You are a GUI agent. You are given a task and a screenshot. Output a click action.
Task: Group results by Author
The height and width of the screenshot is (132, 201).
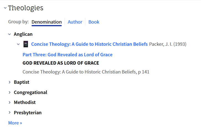click(x=75, y=22)
